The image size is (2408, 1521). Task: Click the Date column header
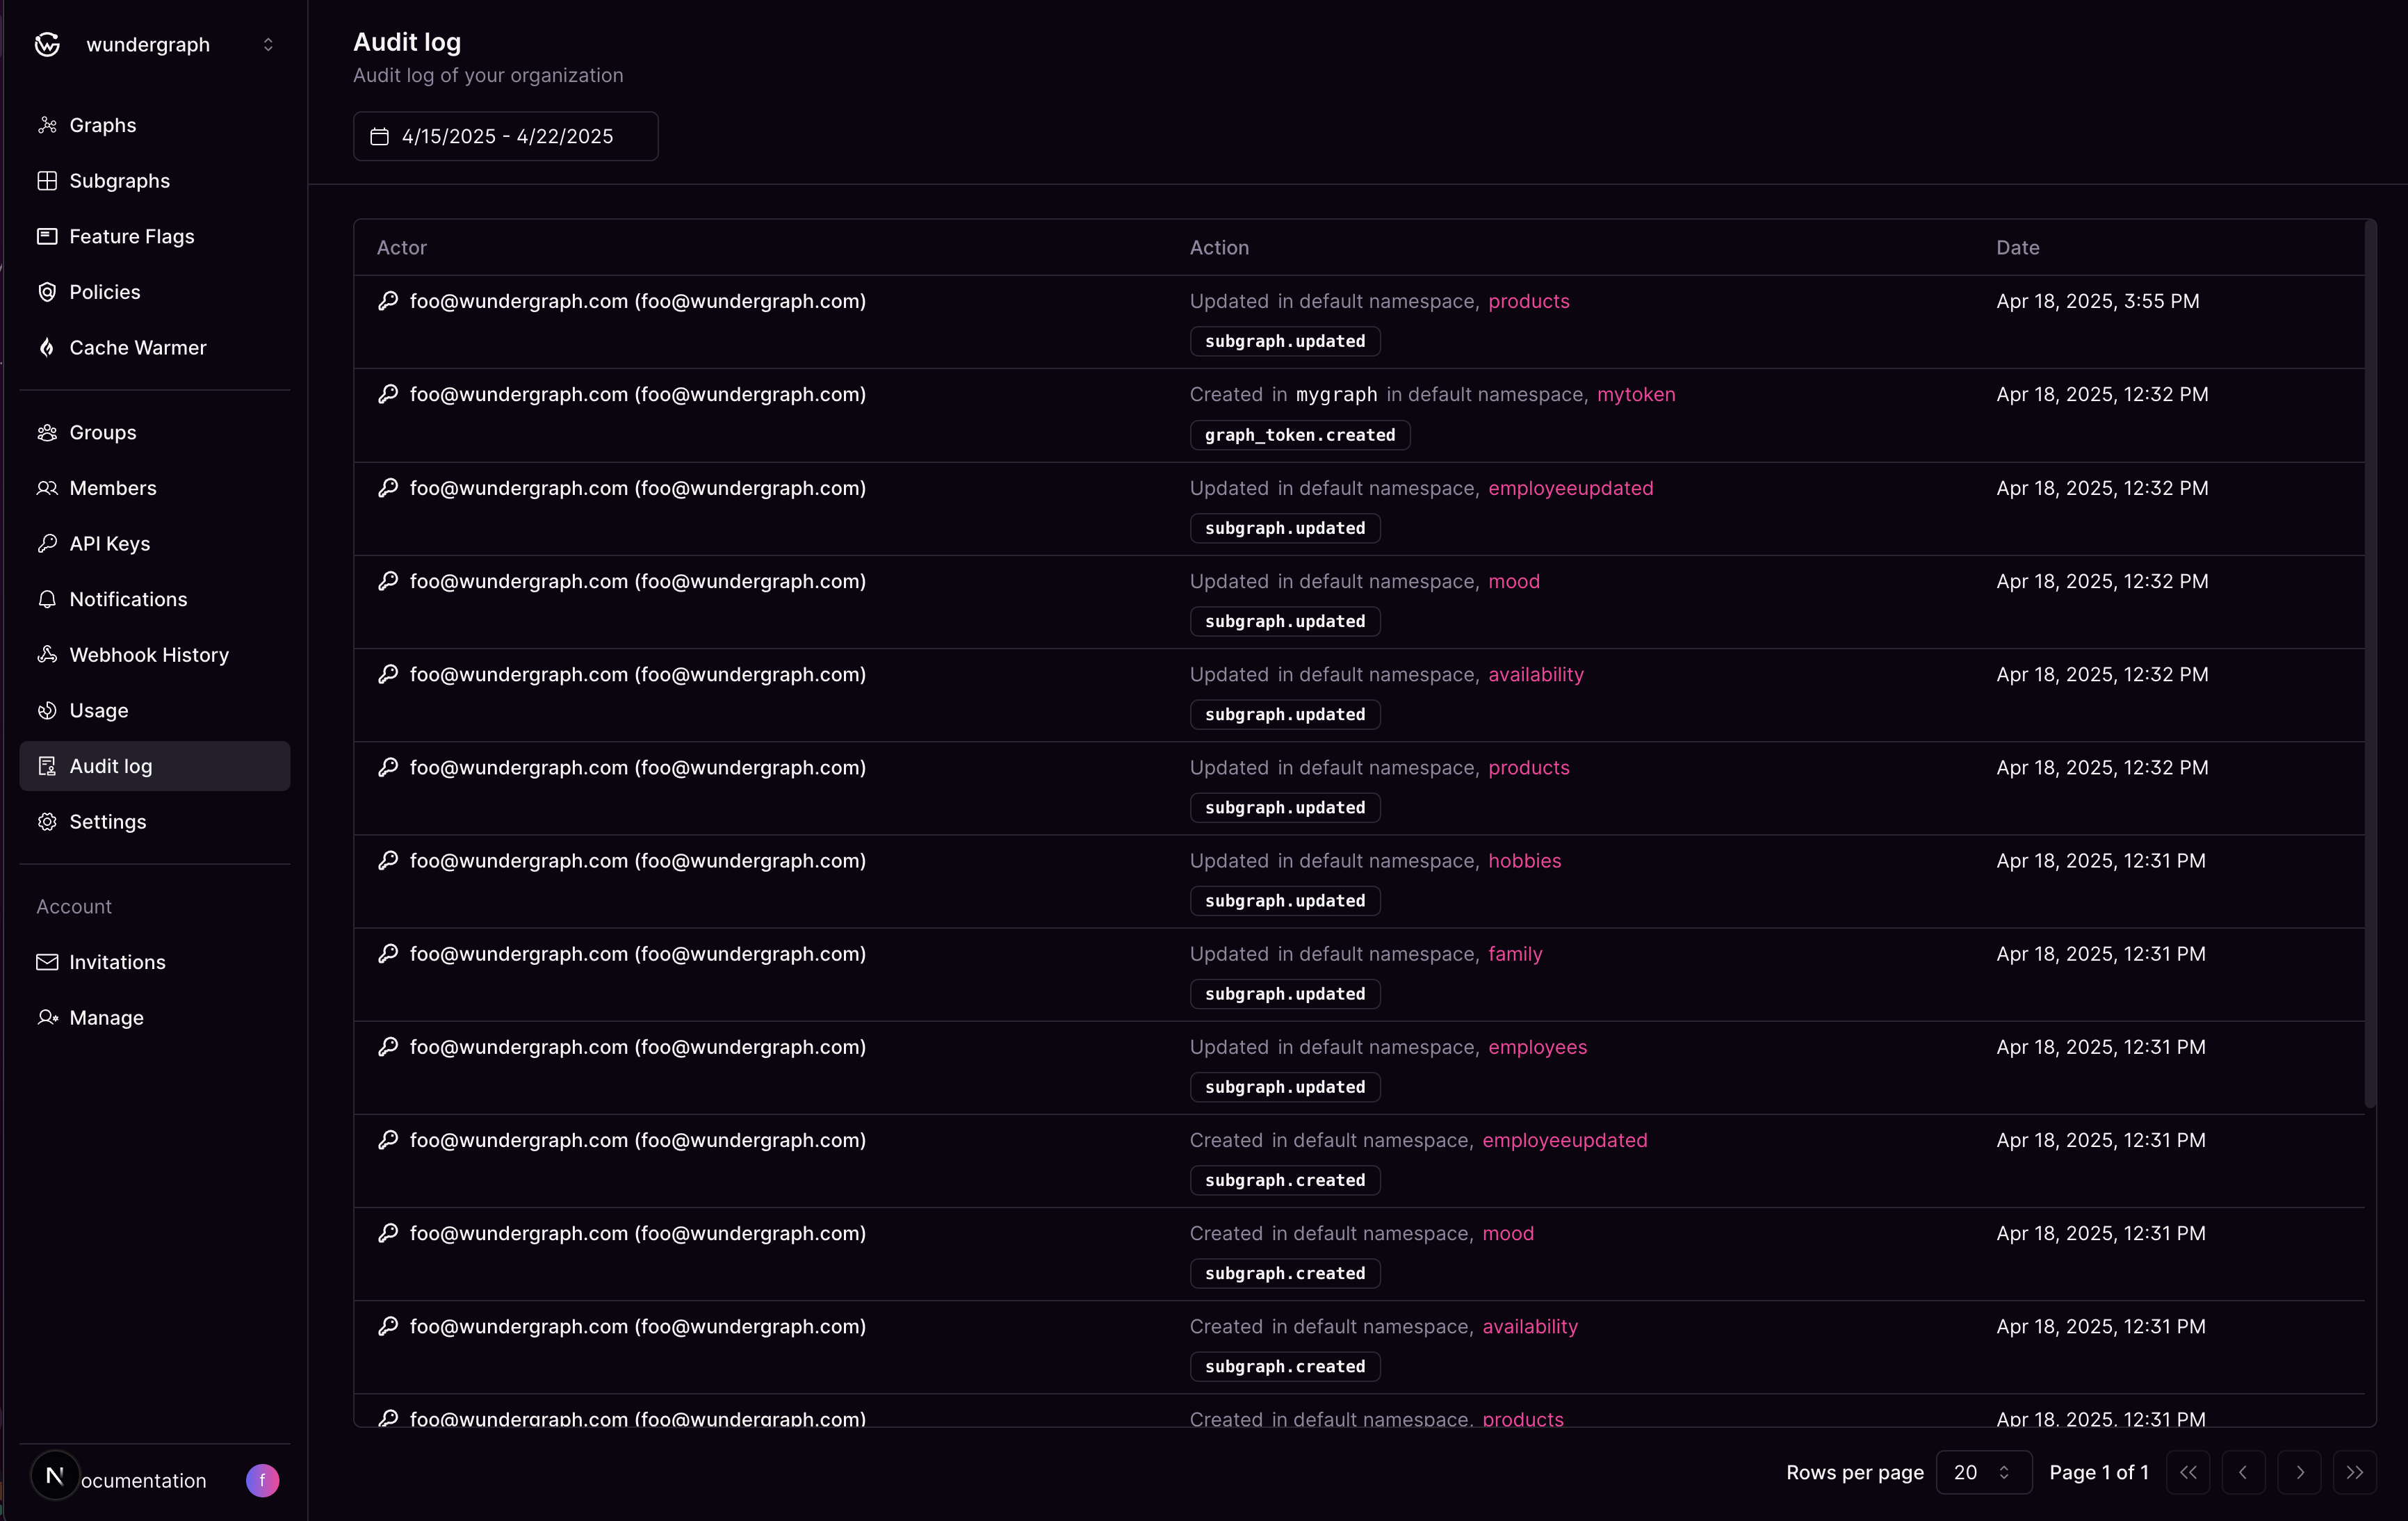2017,247
